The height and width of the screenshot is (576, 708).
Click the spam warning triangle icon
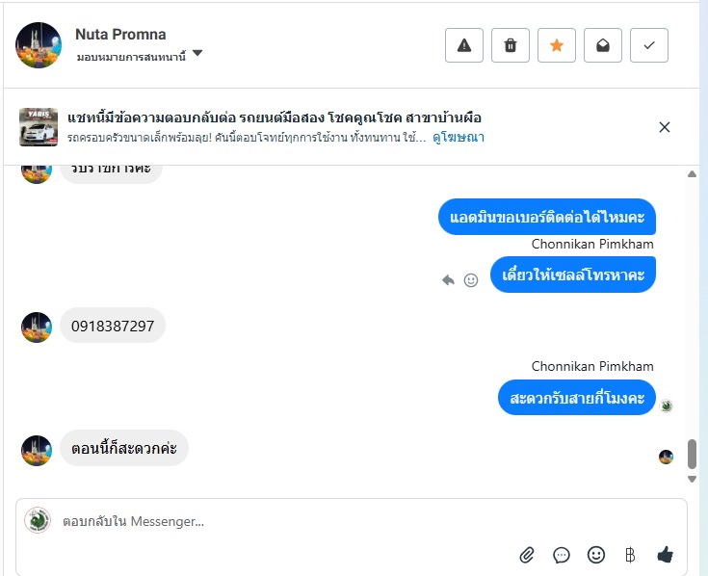464,45
